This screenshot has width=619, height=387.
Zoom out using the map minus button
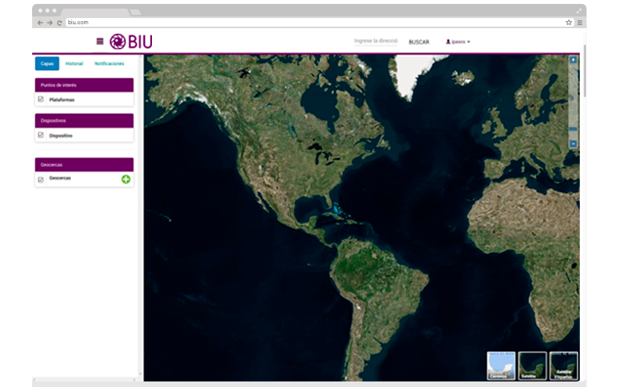[573, 144]
